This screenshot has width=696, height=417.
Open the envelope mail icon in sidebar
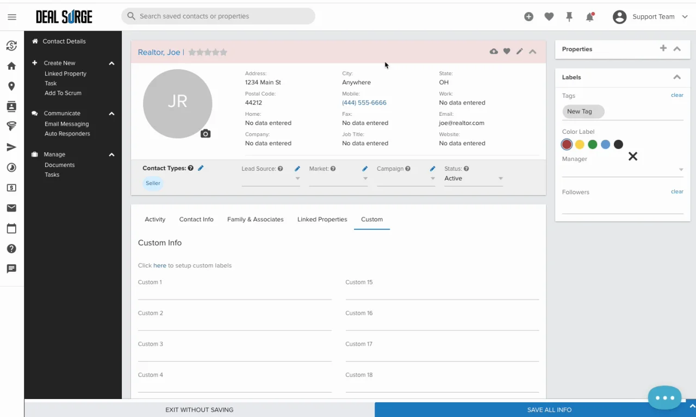pyautogui.click(x=11, y=208)
